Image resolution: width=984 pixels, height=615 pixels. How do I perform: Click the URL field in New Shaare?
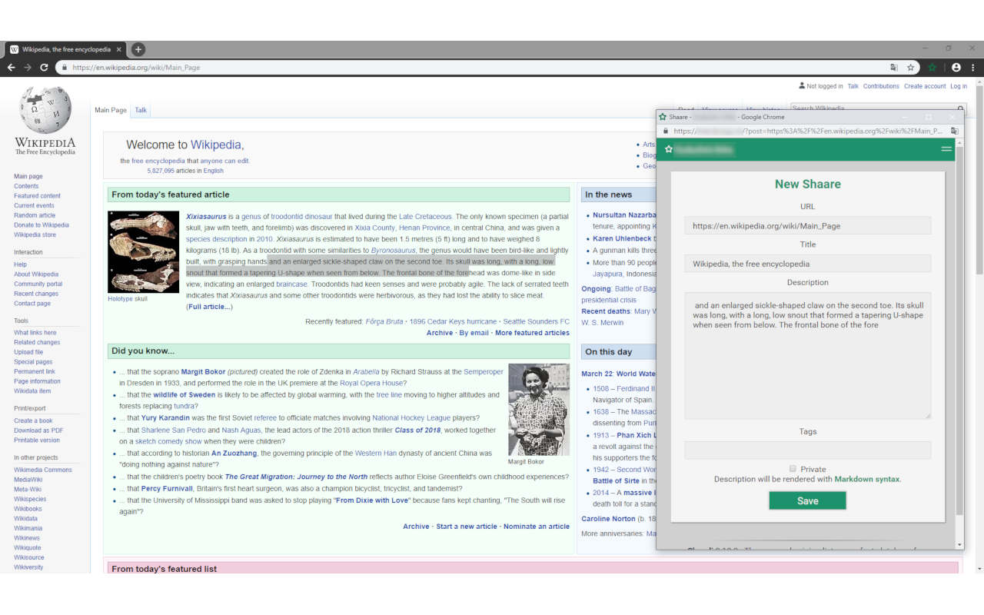tap(808, 226)
